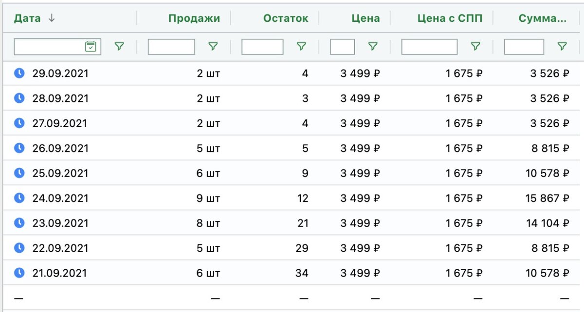Click the clock icon next to 29.09.2021
Screen dimensions: 584x312
19,73
